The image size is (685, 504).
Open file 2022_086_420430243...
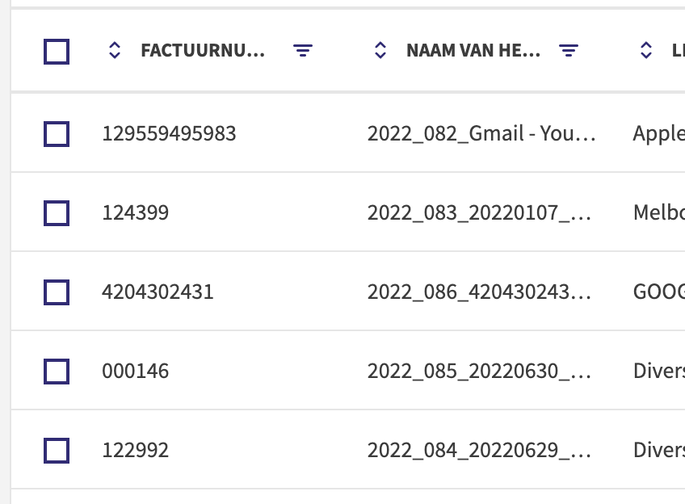point(479,292)
